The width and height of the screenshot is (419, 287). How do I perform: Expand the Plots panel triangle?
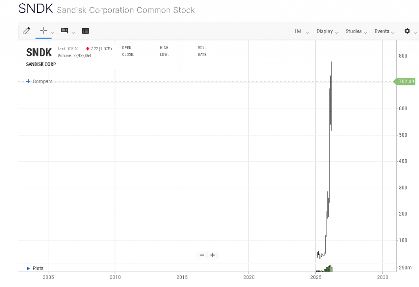pyautogui.click(x=28, y=268)
